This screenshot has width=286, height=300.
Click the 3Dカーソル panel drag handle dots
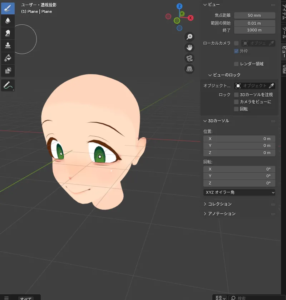tap(273, 121)
